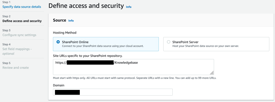The height and width of the screenshot is (102, 275).
Task: Click the Domain field label
Action: point(59,85)
